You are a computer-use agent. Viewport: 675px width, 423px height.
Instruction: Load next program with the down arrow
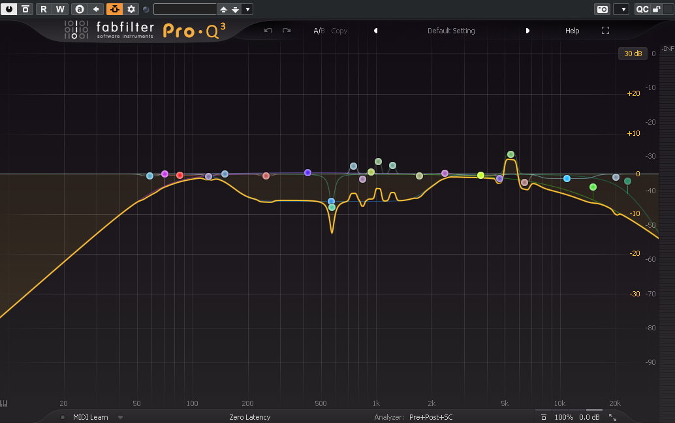pos(236,10)
